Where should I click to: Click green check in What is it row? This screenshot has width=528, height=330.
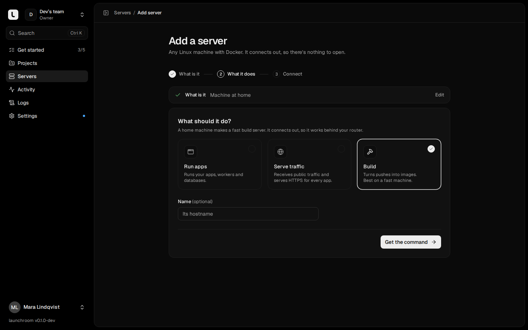178,95
